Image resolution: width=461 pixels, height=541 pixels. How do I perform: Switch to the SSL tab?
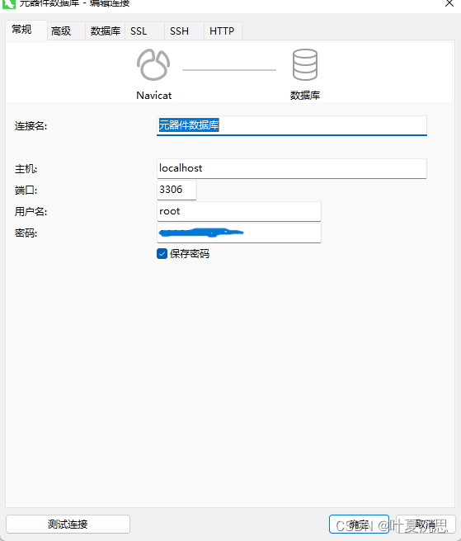[144, 31]
